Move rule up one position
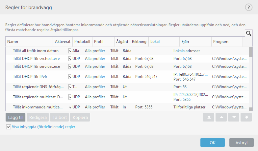 pos(221,118)
